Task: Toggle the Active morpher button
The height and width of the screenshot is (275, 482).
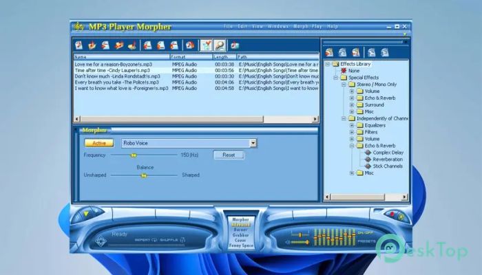Action: 99,143
